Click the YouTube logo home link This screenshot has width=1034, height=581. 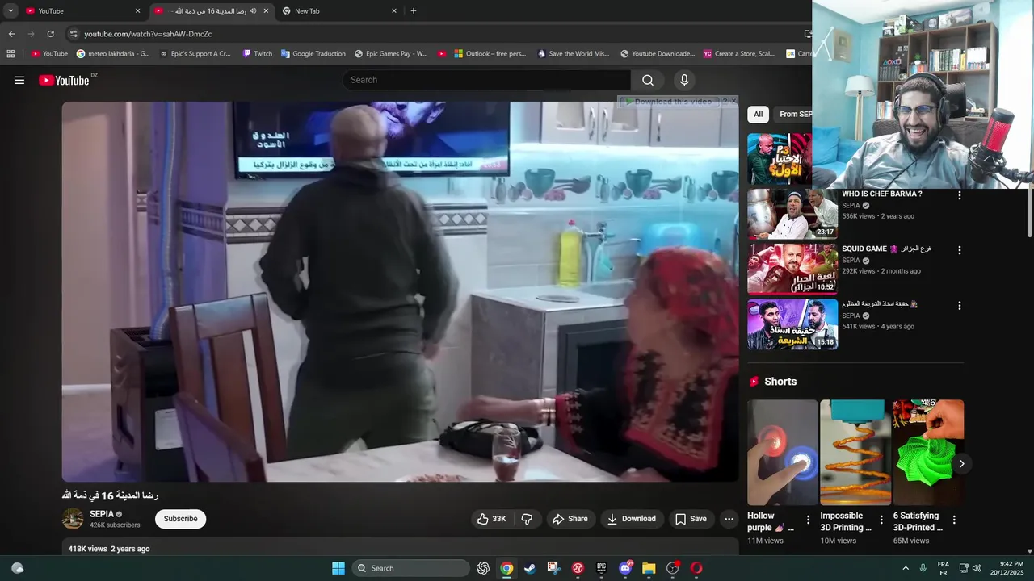point(65,80)
